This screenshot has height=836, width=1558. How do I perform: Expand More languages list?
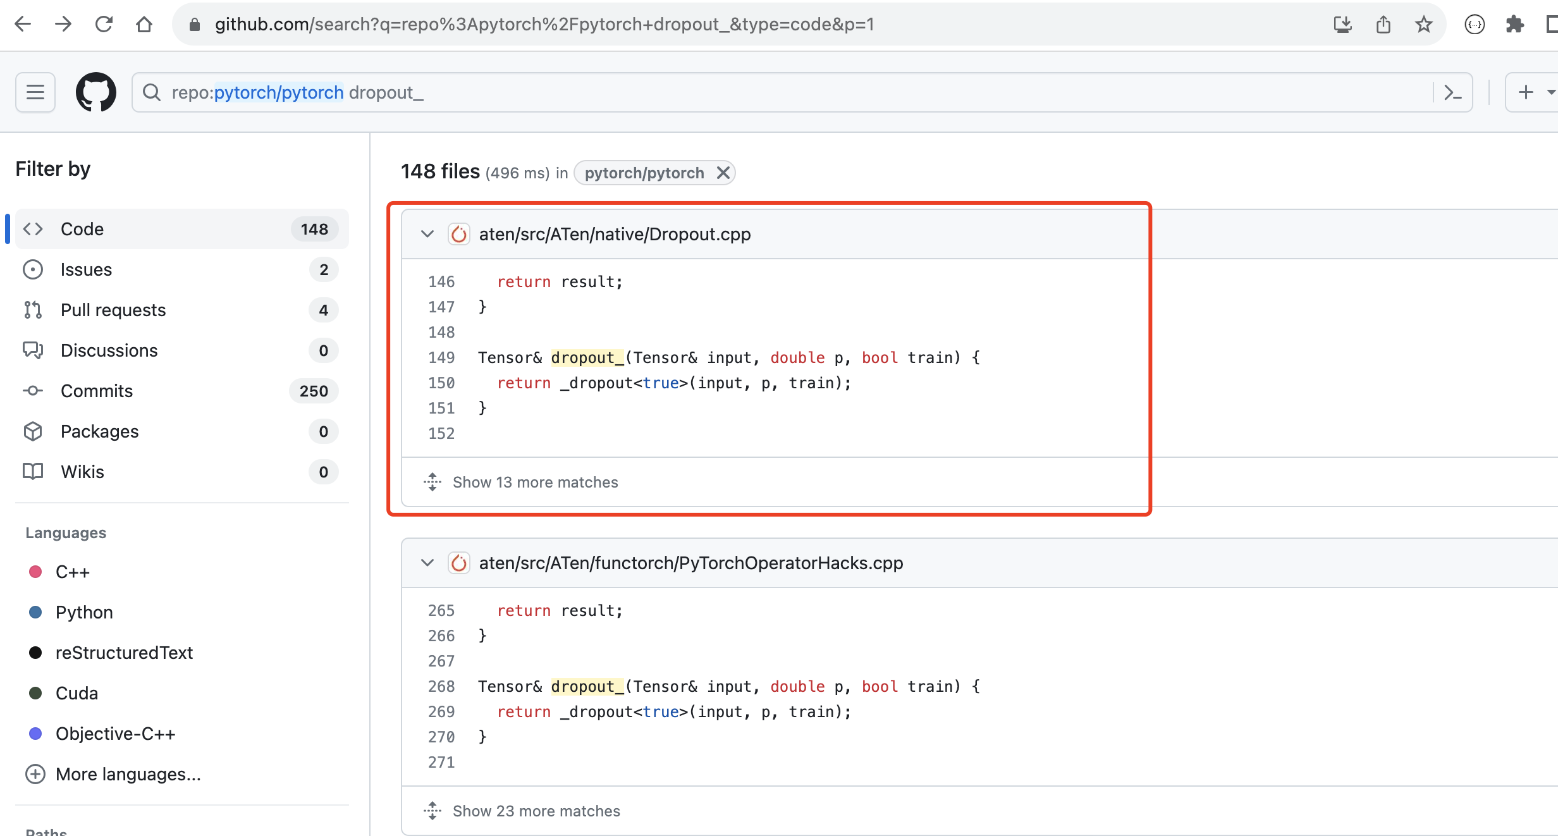point(113,774)
